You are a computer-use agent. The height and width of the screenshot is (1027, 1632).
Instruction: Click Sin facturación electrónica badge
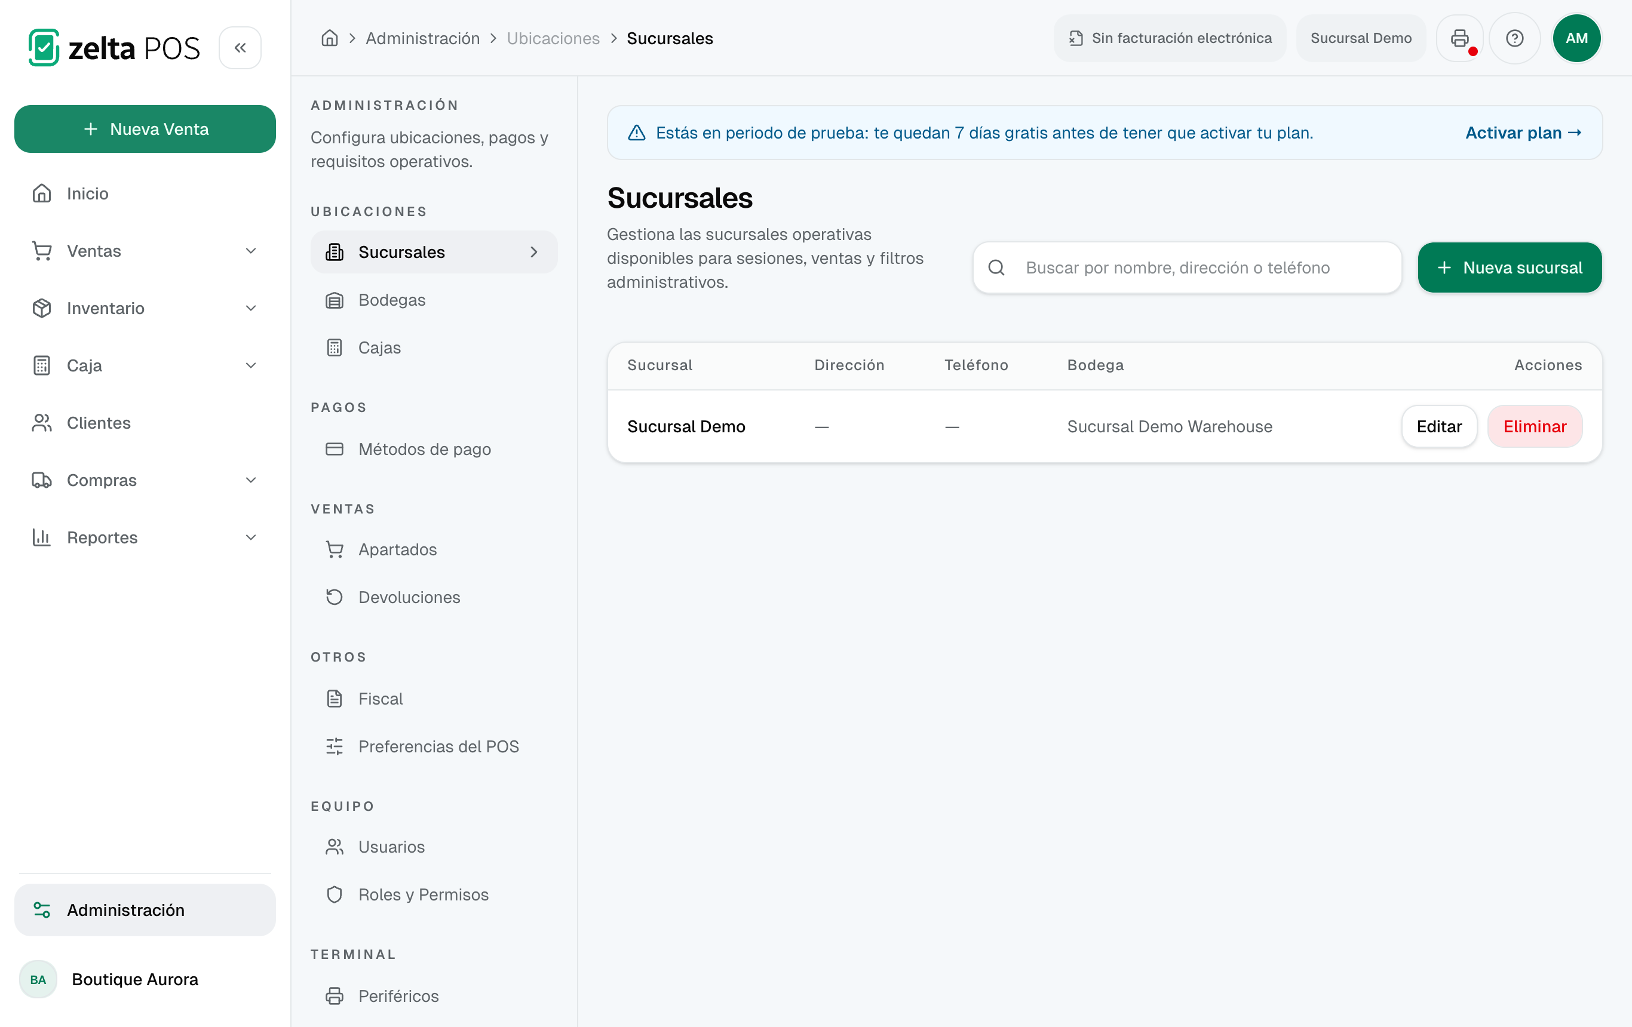click(x=1170, y=38)
